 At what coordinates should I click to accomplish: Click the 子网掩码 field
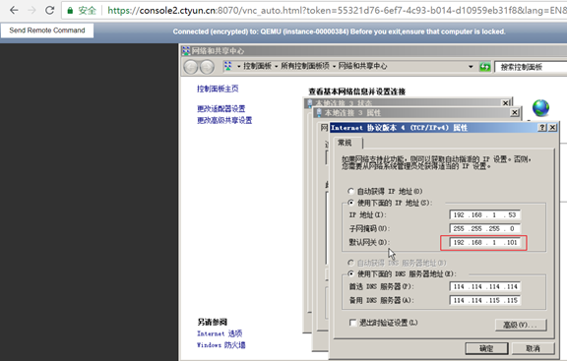tap(485, 228)
